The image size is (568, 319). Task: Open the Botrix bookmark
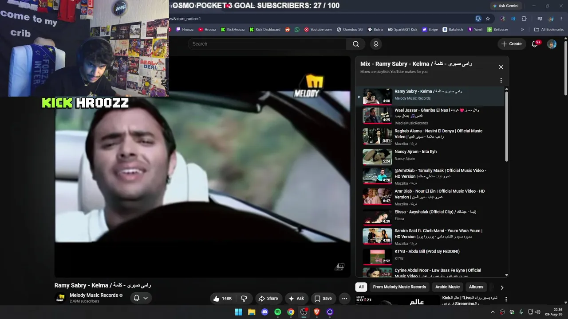pos(375,30)
